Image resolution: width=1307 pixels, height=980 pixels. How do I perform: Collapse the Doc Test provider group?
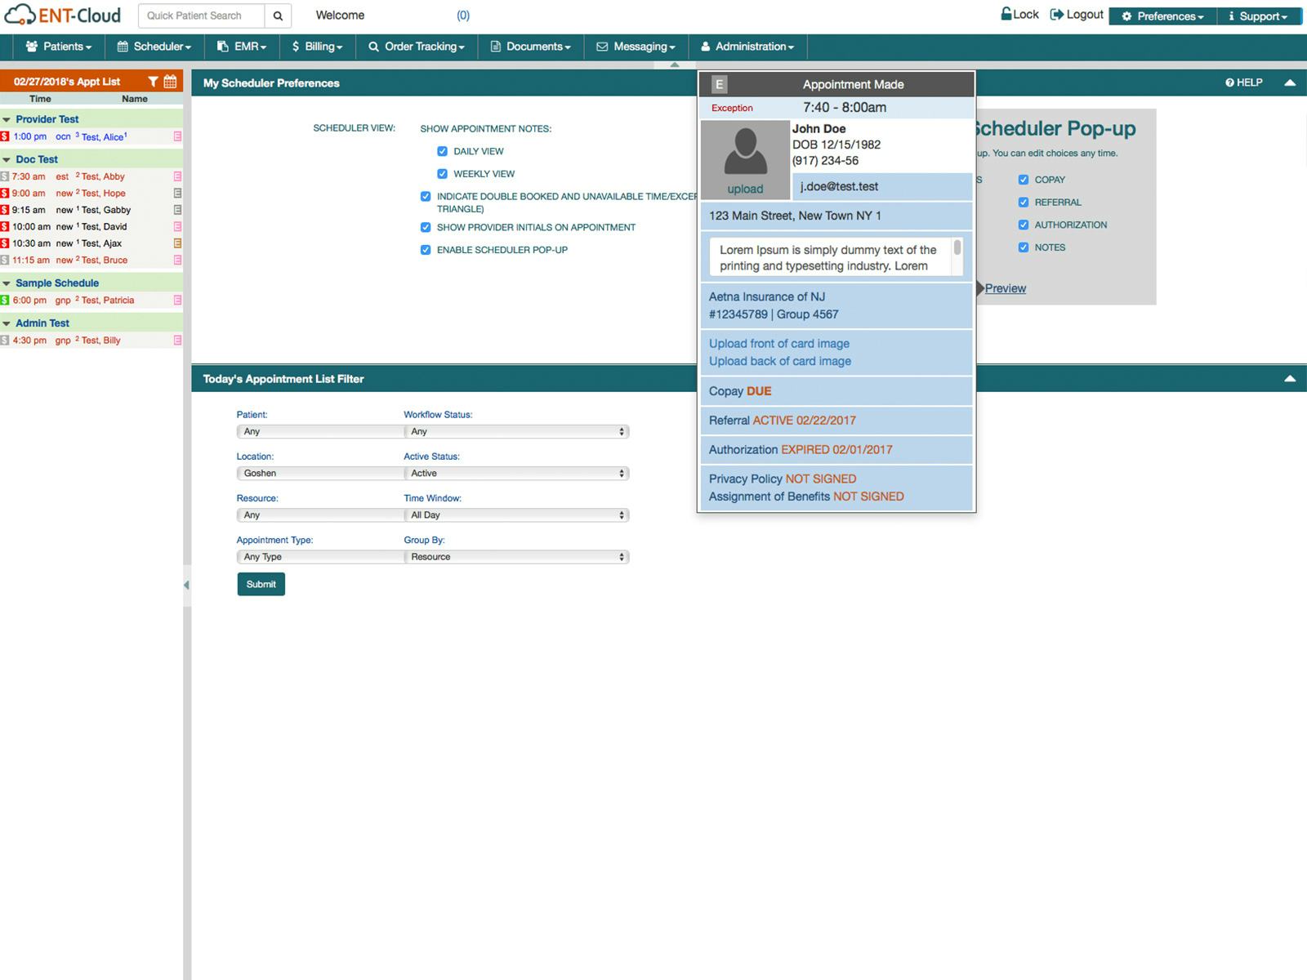point(7,160)
